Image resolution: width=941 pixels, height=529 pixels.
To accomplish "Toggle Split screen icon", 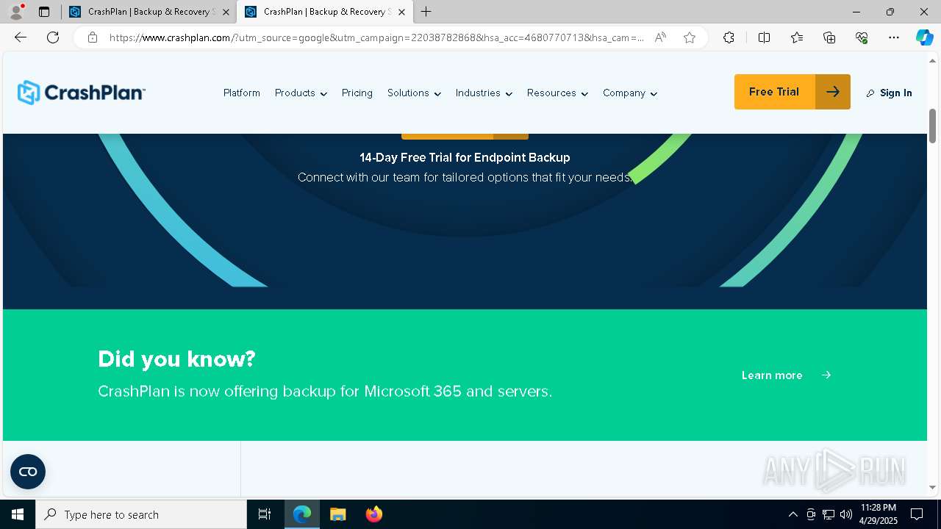I will pyautogui.click(x=764, y=37).
